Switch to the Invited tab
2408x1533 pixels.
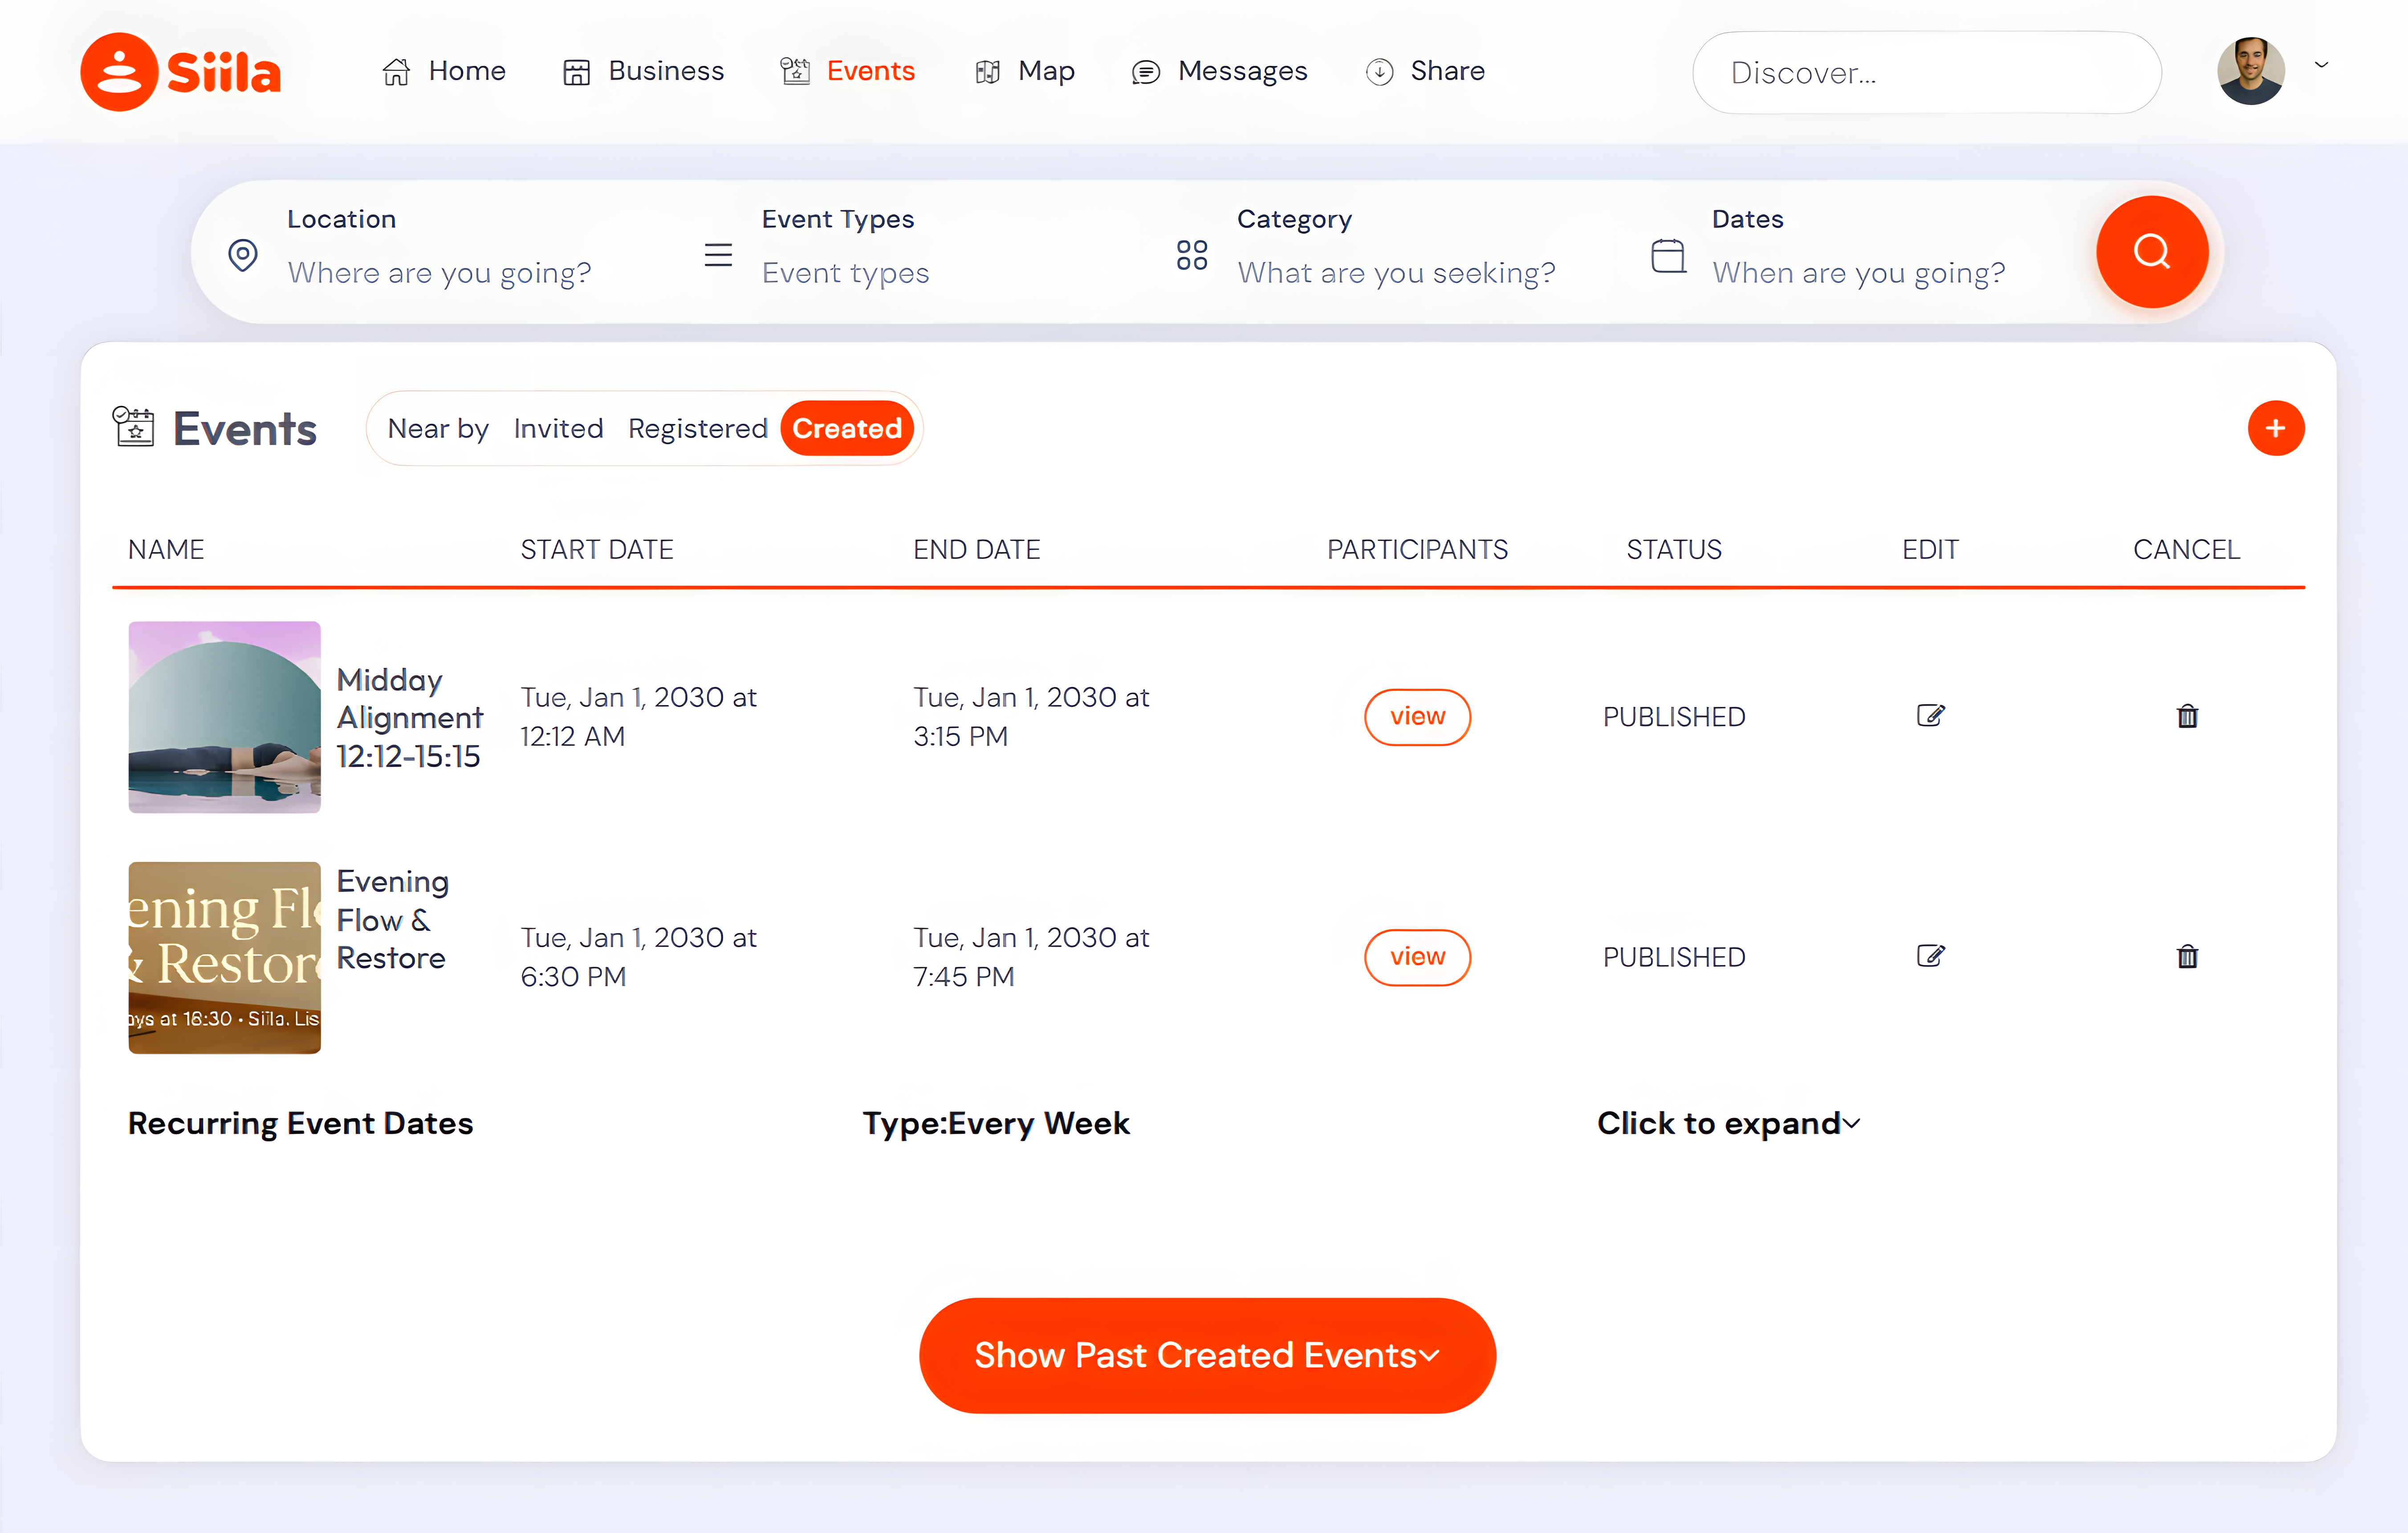pos(558,428)
